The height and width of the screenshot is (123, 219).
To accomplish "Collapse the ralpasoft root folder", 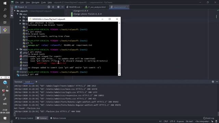I will point(15,11).
